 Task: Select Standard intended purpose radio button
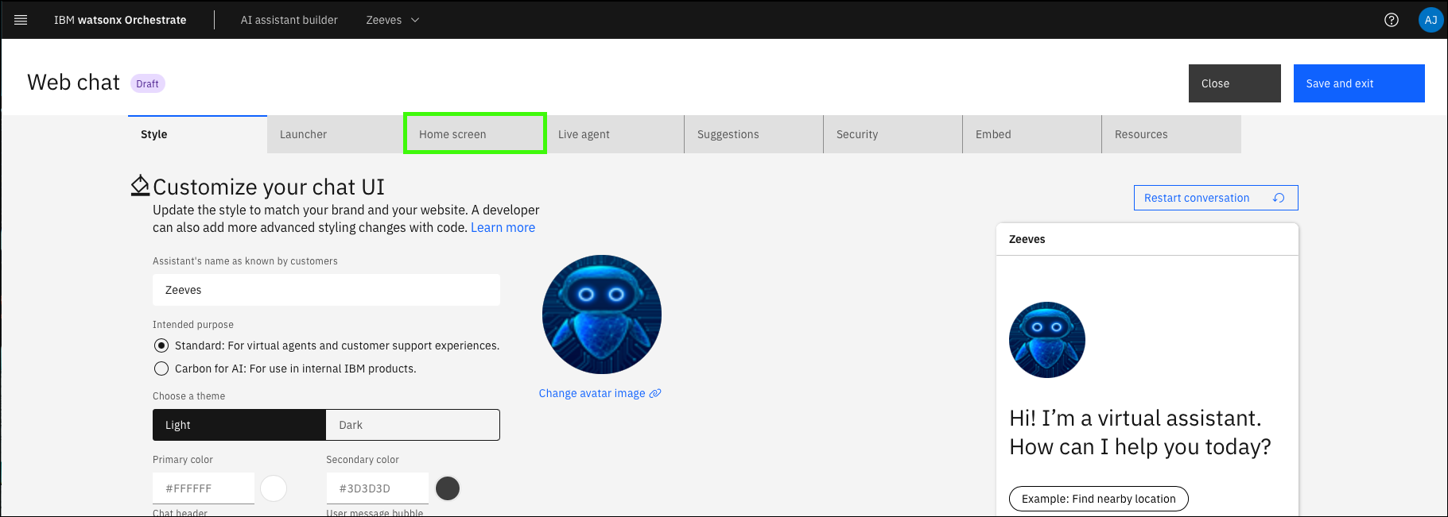pyautogui.click(x=161, y=345)
